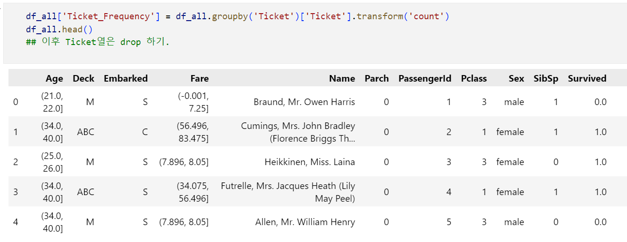This screenshot has height=242, width=627.
Task: Click the Embarked value C
Action: click(145, 132)
